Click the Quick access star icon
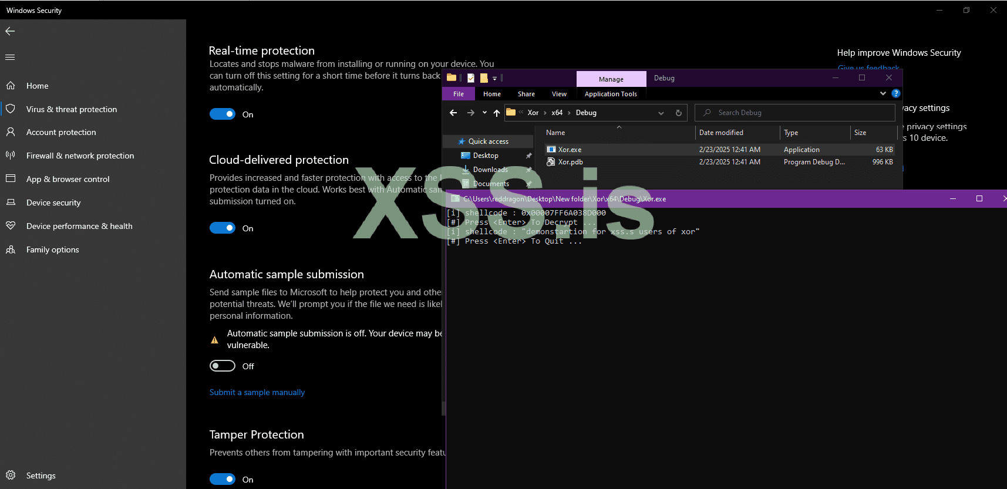The height and width of the screenshot is (489, 1007). (x=462, y=141)
